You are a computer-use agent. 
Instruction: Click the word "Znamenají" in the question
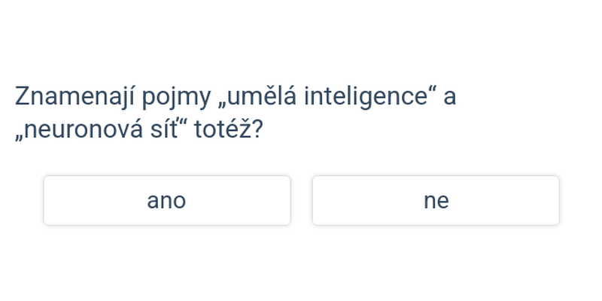[x=75, y=96]
